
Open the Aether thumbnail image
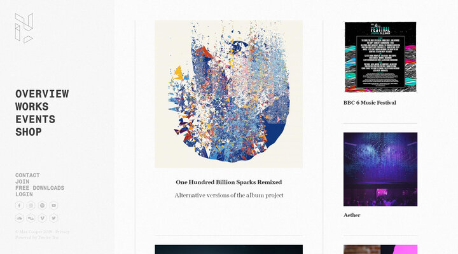(x=380, y=170)
